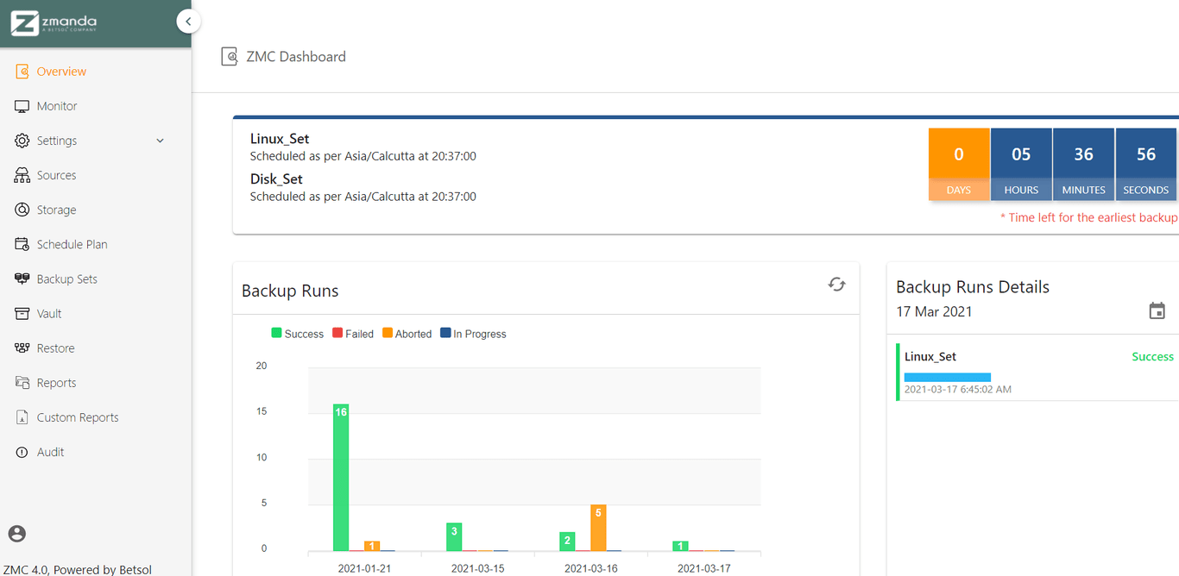The height and width of the screenshot is (576, 1179).
Task: Refresh the Backup Runs chart
Action: 836,284
